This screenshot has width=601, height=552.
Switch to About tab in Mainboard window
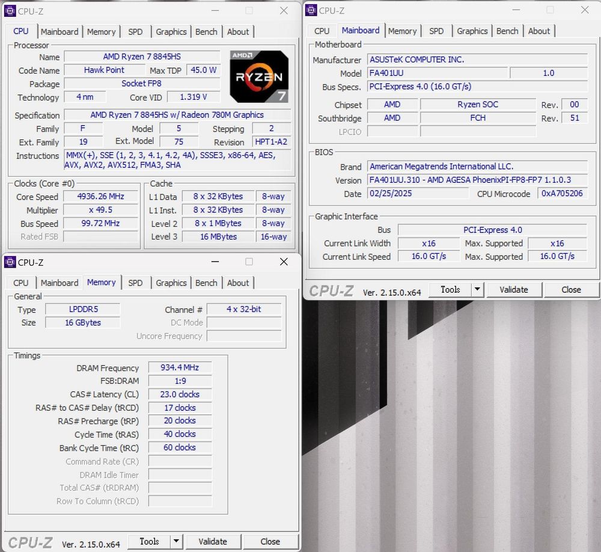point(539,31)
